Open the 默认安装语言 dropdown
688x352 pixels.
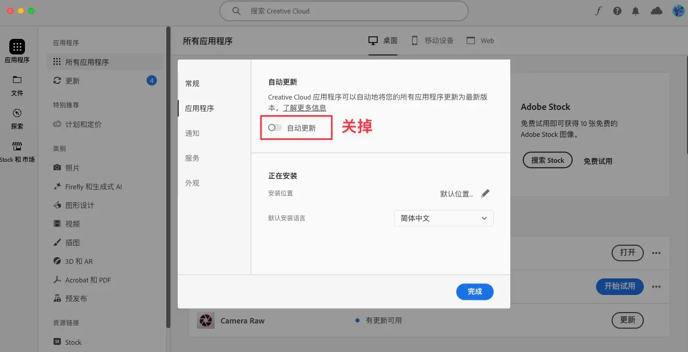point(444,218)
